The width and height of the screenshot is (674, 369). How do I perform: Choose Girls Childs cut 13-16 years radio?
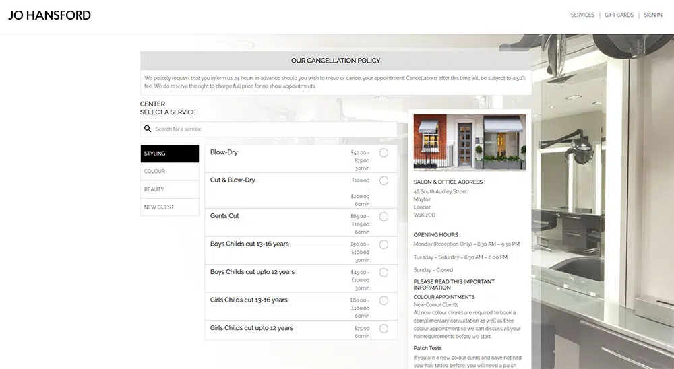pyautogui.click(x=384, y=300)
